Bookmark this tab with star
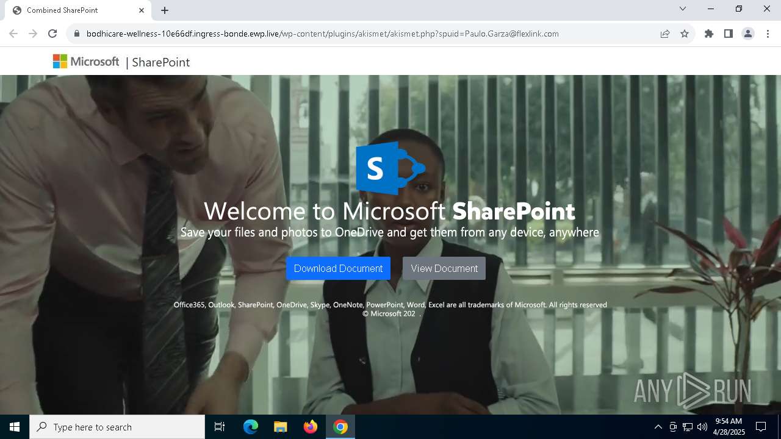This screenshot has height=439, width=781. tap(685, 34)
